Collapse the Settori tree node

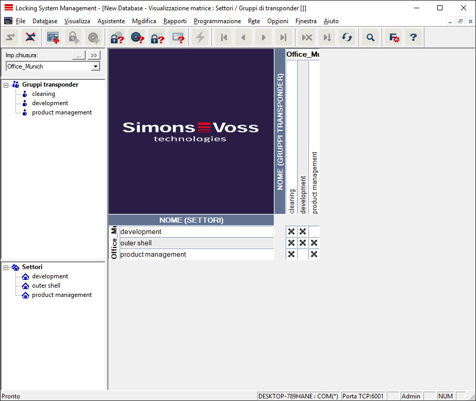coord(6,267)
